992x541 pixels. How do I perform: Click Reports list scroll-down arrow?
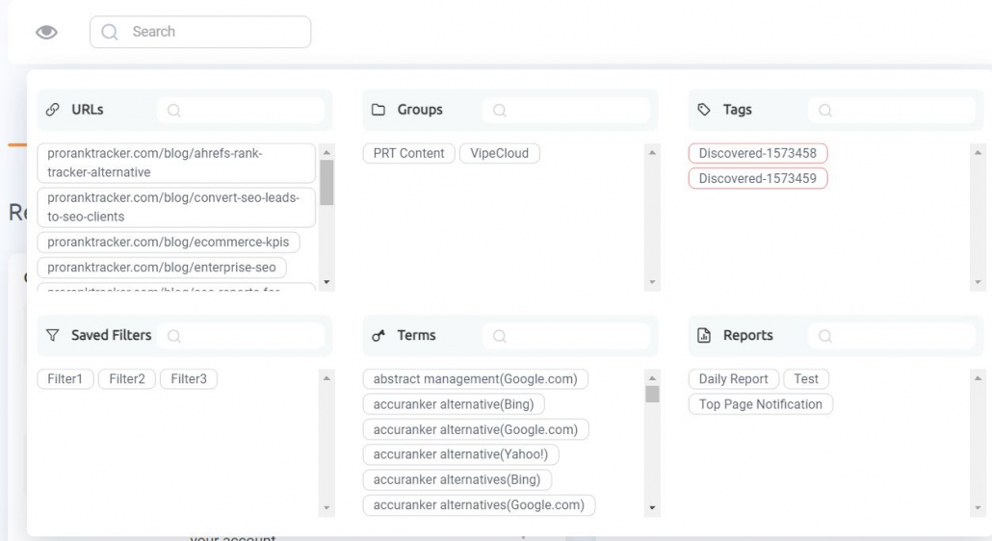point(978,507)
